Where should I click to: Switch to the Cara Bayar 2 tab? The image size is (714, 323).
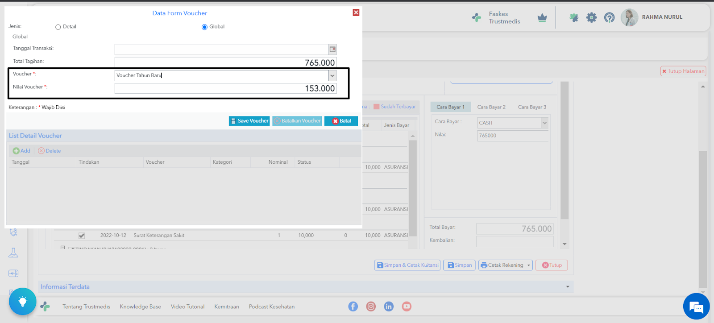(x=491, y=107)
